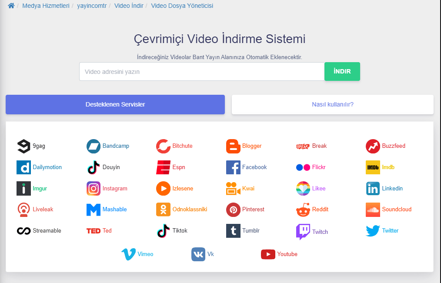Switch to Nasıl kullanılır? tab

332,104
